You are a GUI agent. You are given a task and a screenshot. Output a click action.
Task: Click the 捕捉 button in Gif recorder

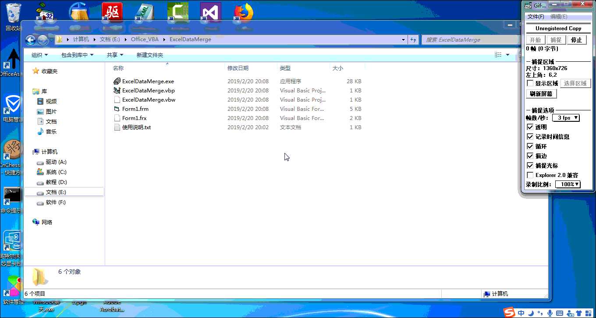(x=556, y=40)
